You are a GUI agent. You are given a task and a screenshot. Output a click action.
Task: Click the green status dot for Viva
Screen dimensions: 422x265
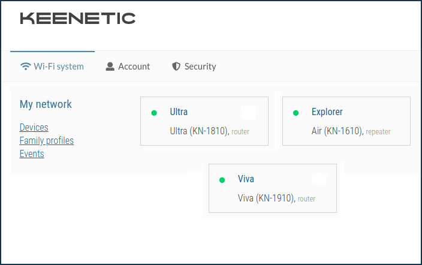(222, 179)
